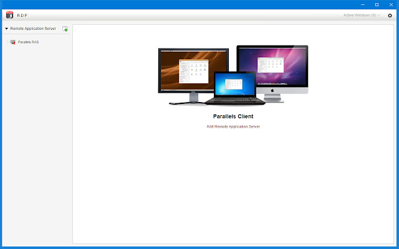Collapse the Remote Application Server section arrow
The width and height of the screenshot is (399, 249).
coord(7,29)
